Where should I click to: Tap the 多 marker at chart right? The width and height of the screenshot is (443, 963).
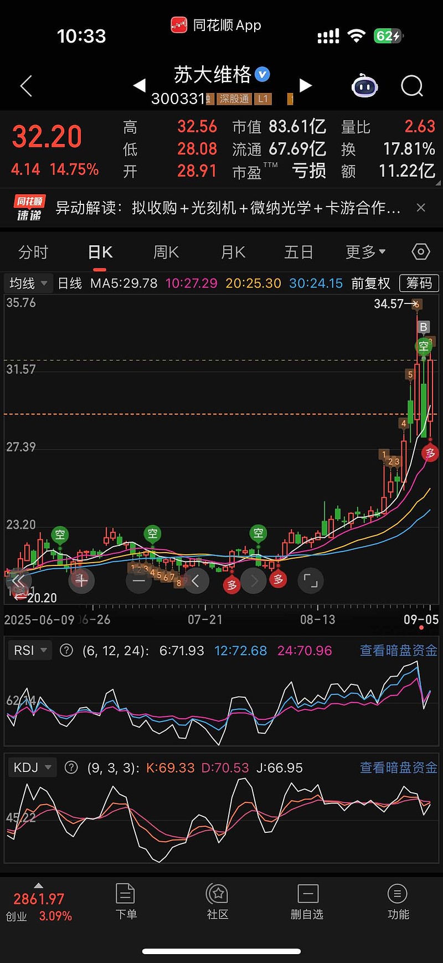(x=430, y=454)
